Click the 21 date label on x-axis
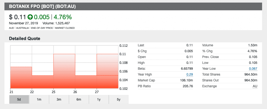The height and width of the screenshot is (109, 267). [11, 92]
